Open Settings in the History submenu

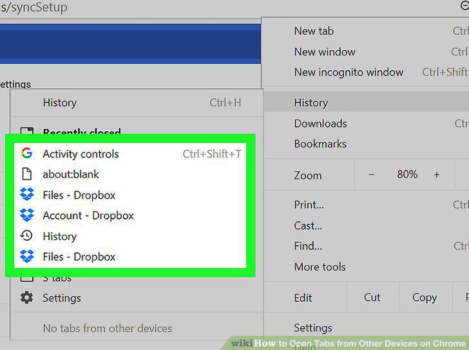137,298
